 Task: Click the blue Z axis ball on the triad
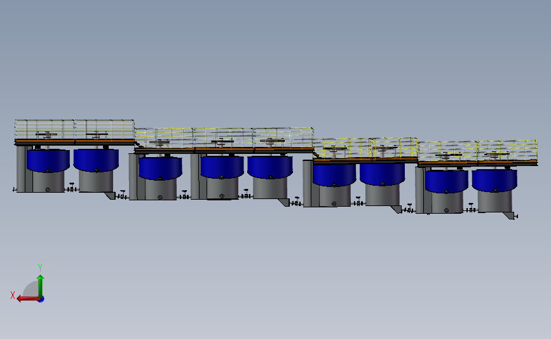[x=41, y=300]
